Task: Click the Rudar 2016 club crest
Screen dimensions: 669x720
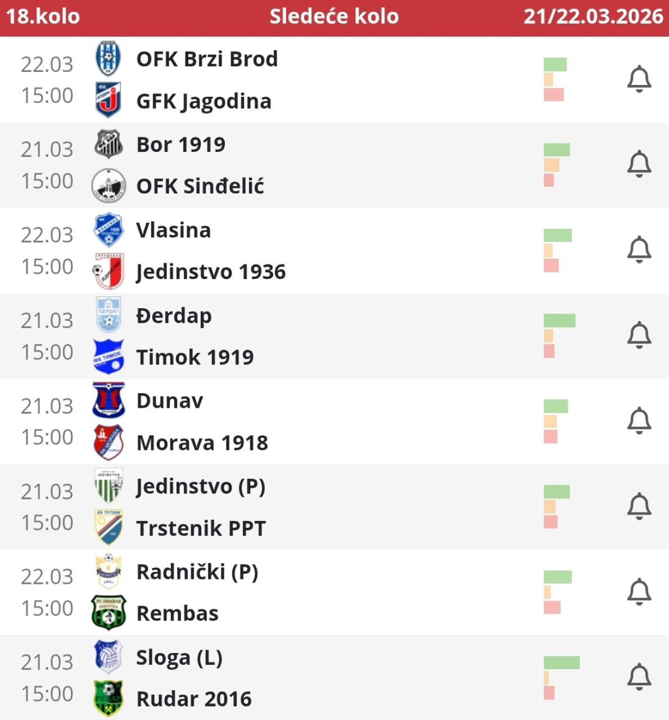Action: point(109,699)
